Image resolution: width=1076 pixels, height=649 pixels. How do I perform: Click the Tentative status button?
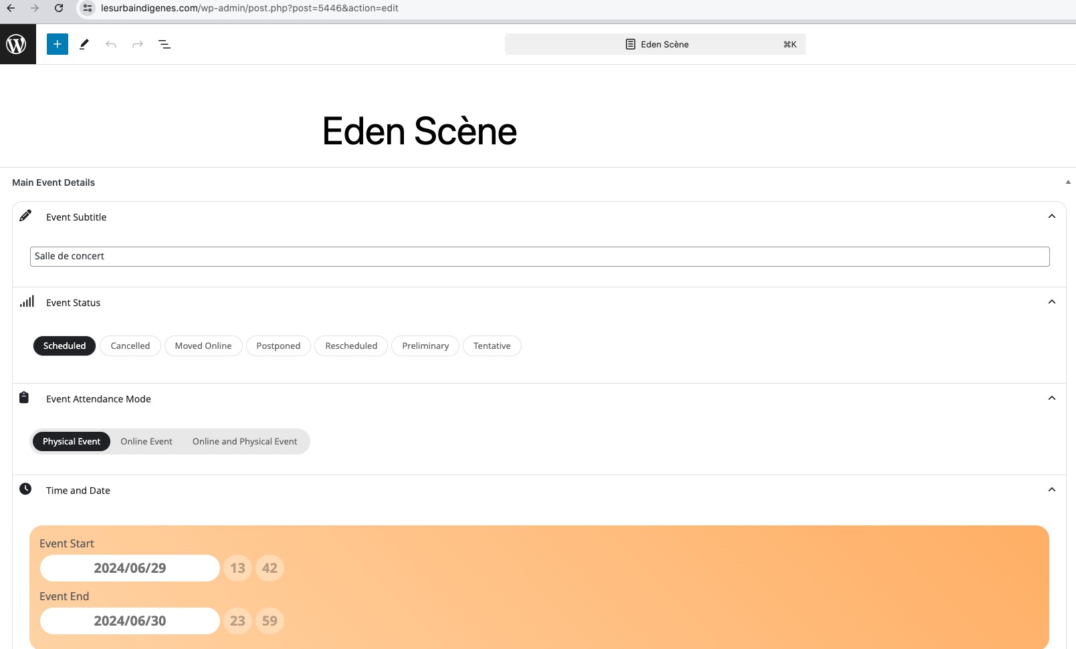coord(492,346)
